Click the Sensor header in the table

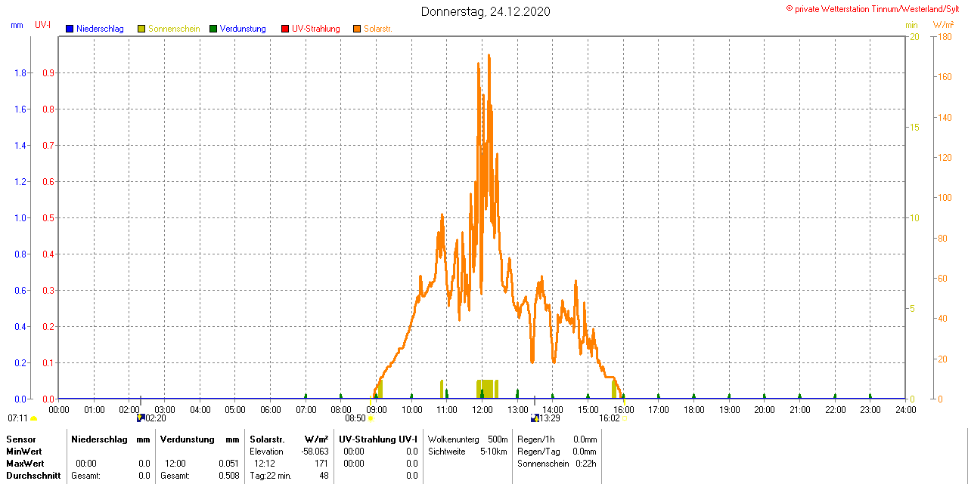click(21, 439)
